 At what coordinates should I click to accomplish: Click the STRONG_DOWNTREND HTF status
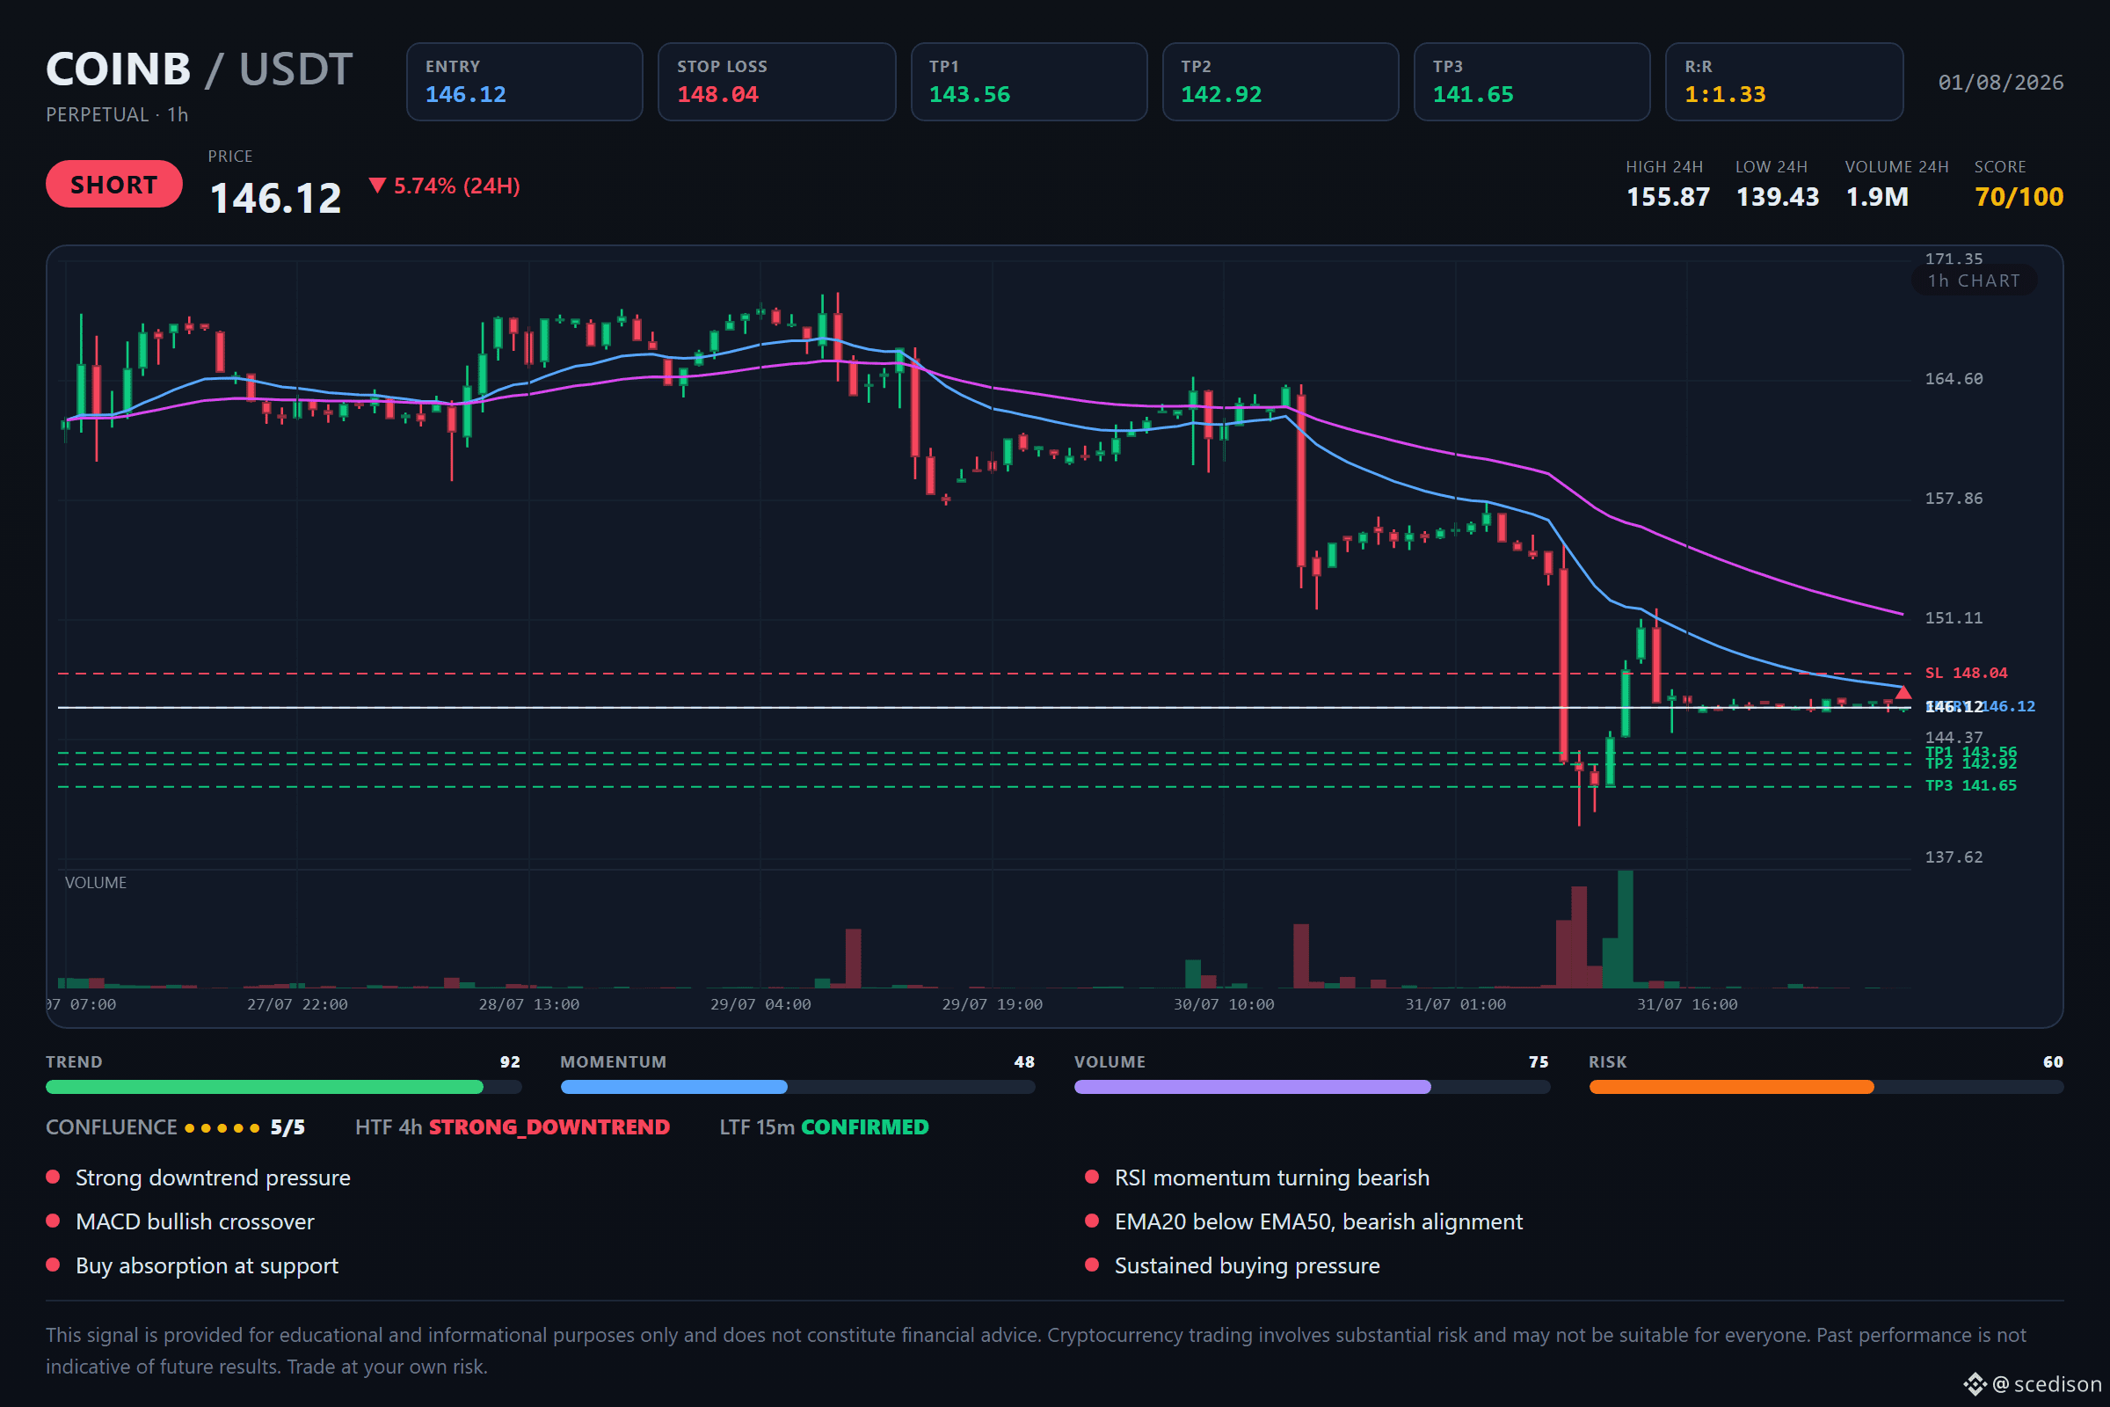click(x=549, y=1128)
